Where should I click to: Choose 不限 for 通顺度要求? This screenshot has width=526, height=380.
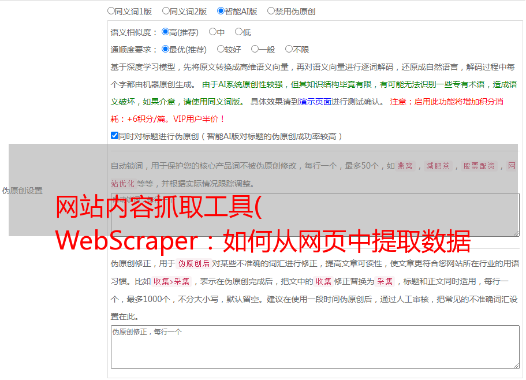289,49
